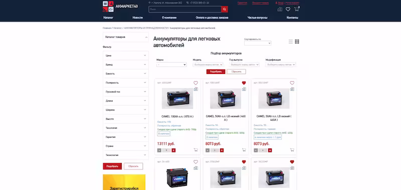This screenshot has height=190, width=401.
Task: Expand the Полярность filter
Action: pos(126,82)
